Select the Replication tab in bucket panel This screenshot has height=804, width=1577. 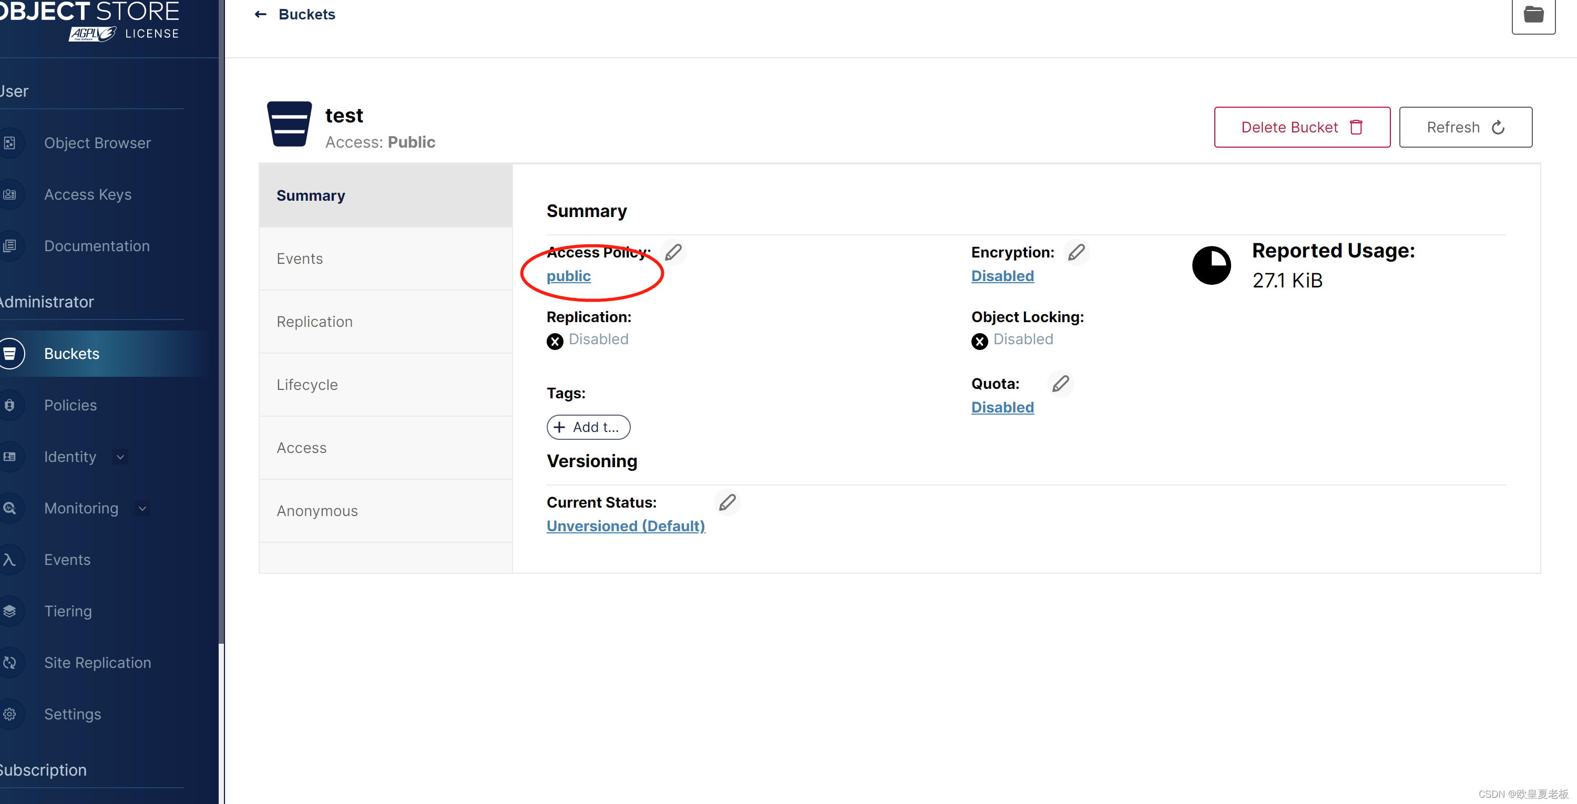[x=314, y=321]
